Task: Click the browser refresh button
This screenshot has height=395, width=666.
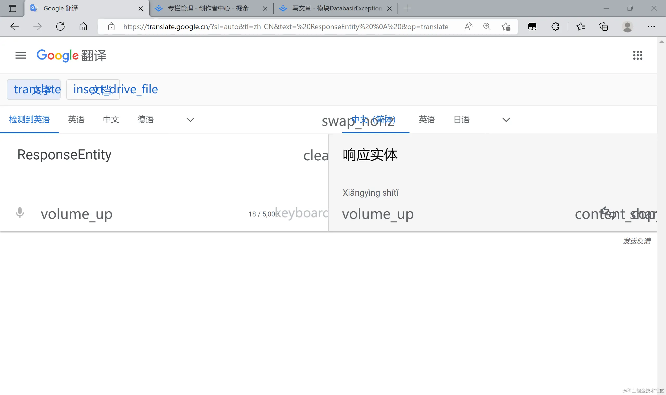Action: tap(60, 26)
